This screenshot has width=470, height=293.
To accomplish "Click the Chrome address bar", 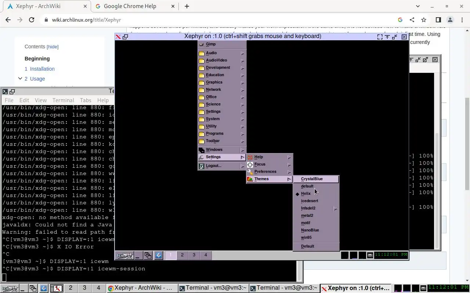I will 220,20.
